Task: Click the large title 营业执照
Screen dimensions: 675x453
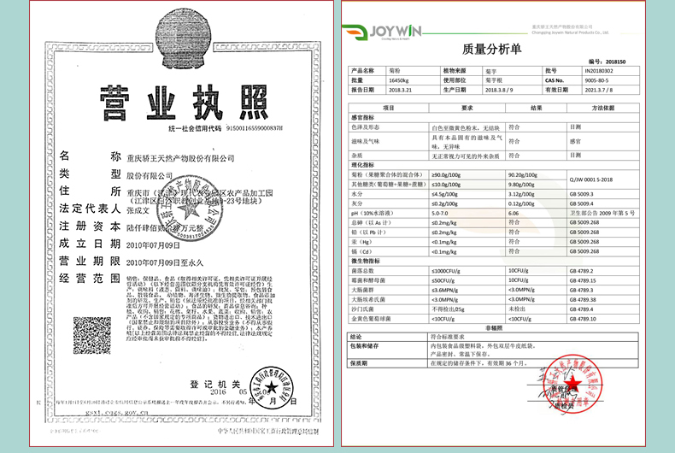Action: [x=185, y=103]
